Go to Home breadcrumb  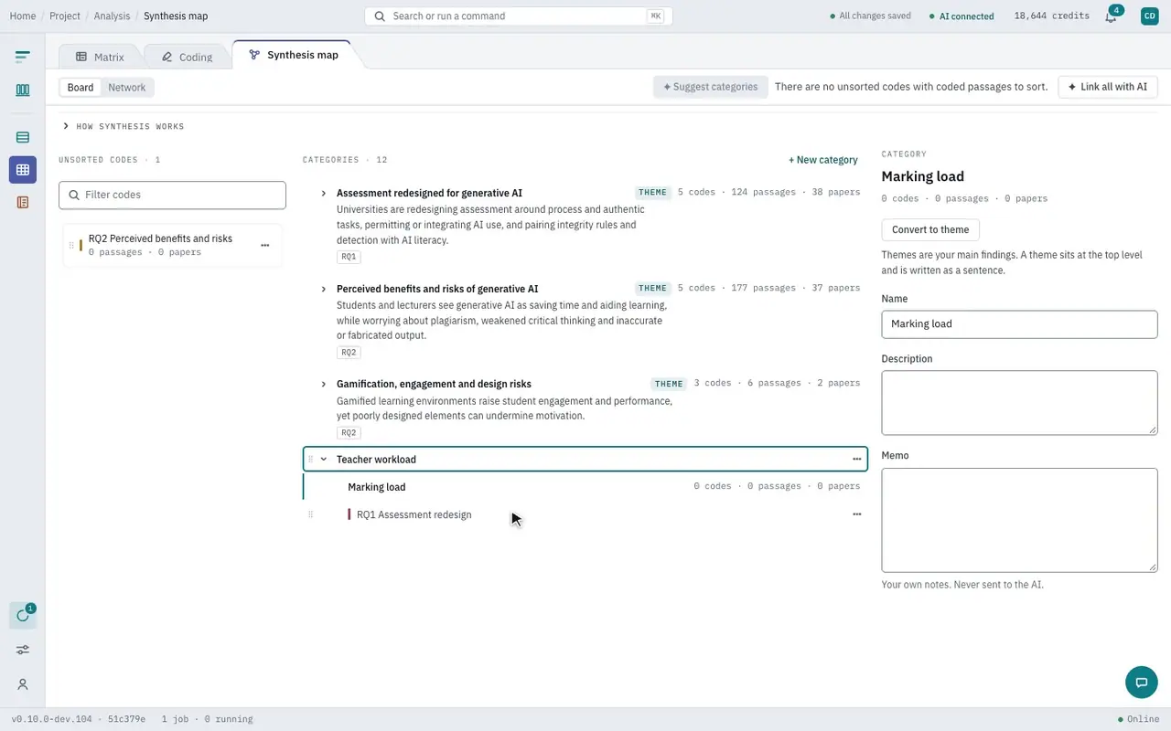click(x=23, y=16)
